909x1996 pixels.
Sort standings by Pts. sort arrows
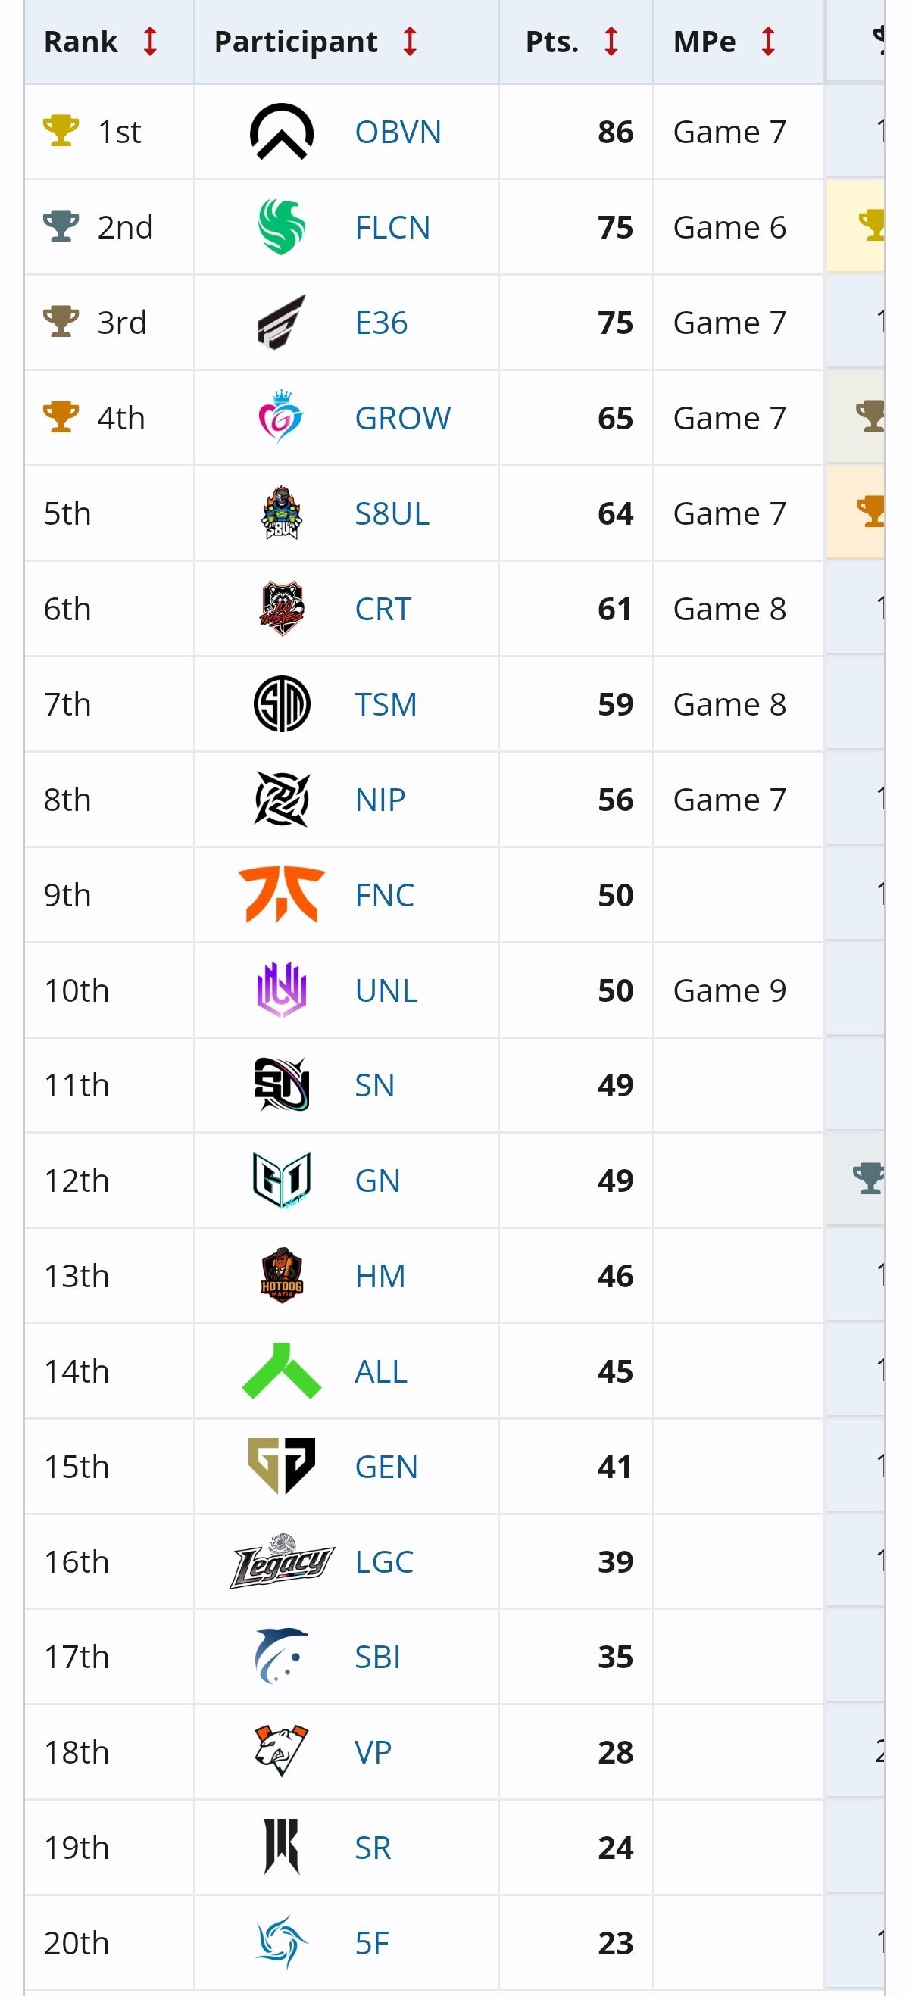coord(611,42)
